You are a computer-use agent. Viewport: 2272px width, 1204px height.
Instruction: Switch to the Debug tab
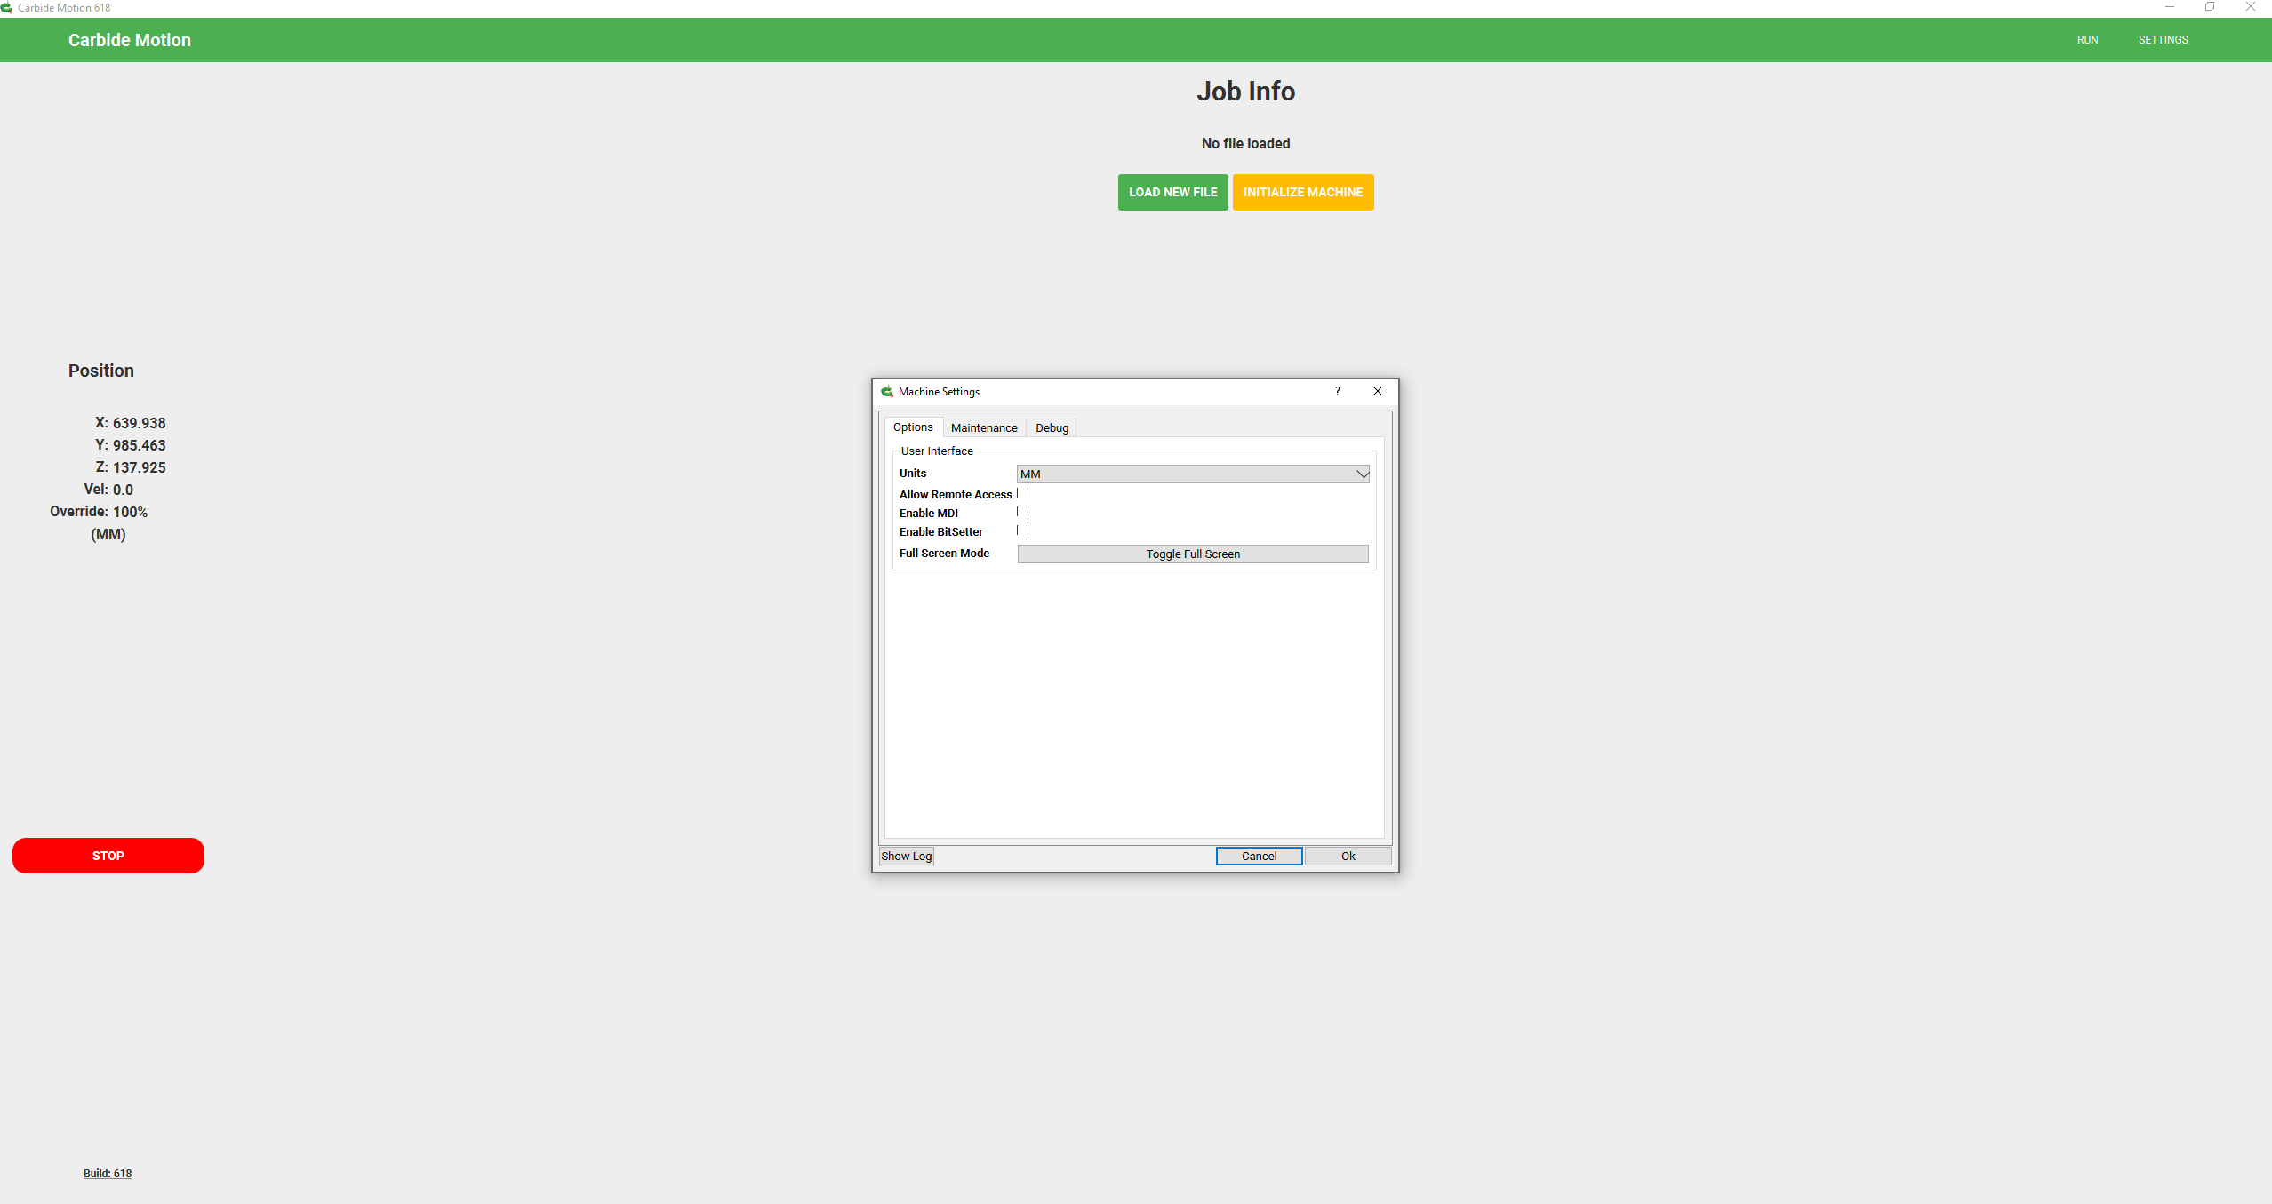[x=1052, y=427]
